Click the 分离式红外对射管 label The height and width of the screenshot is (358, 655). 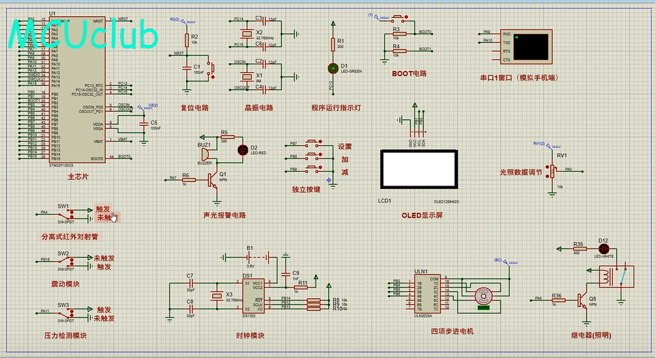click(70, 237)
